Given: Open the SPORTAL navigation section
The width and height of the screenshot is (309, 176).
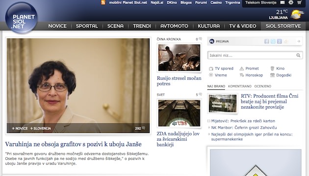Looking at the screenshot, I should pyautogui.click(x=87, y=26).
